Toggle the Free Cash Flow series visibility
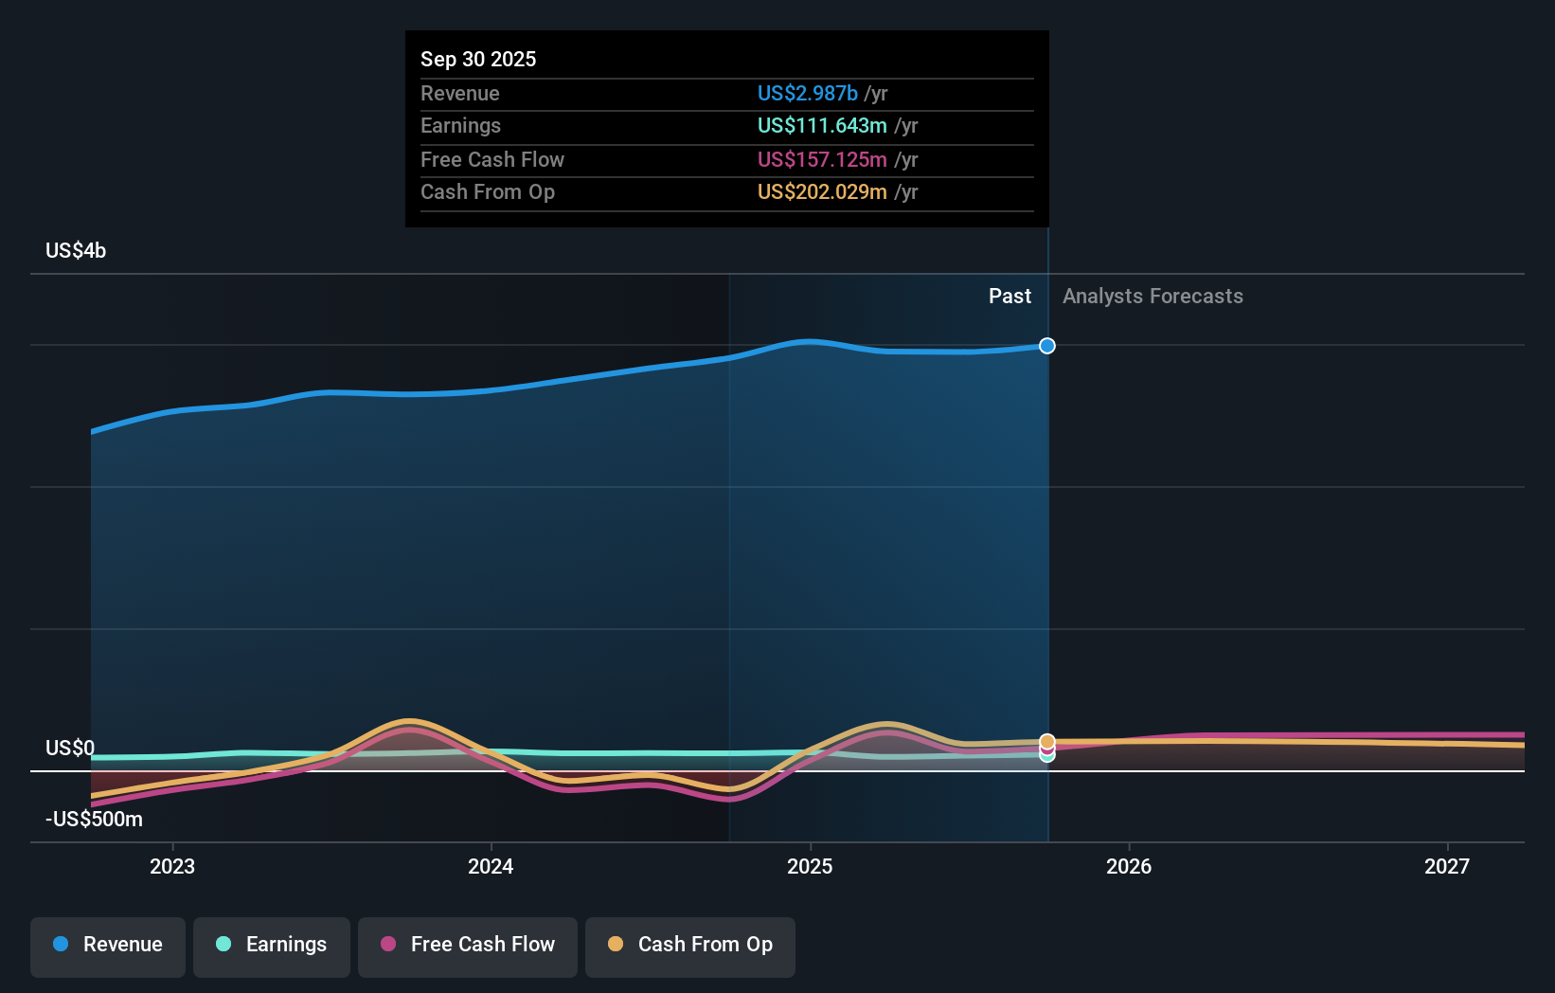1555x993 pixels. point(467,945)
